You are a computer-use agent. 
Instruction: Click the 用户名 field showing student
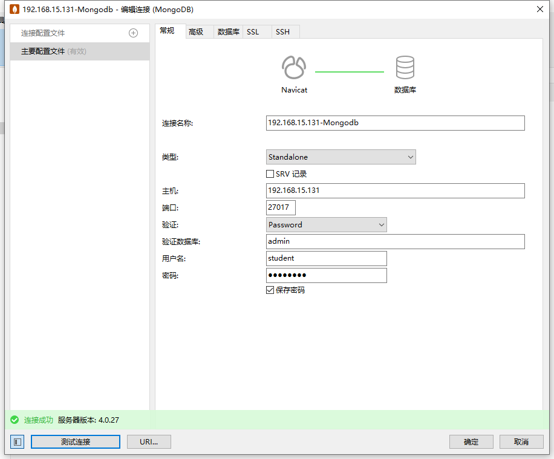click(x=327, y=258)
